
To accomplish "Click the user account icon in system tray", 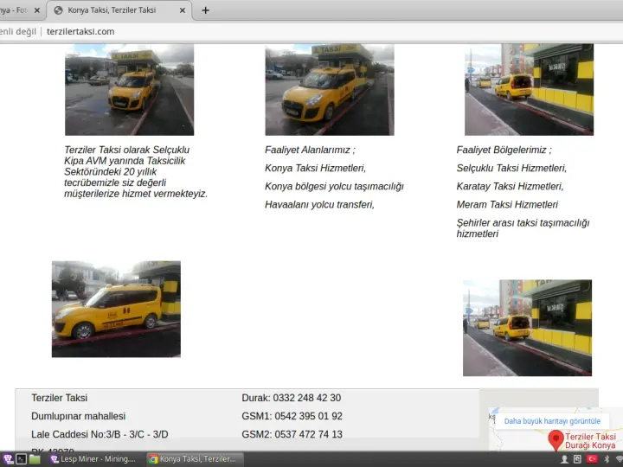I will coord(564,459).
